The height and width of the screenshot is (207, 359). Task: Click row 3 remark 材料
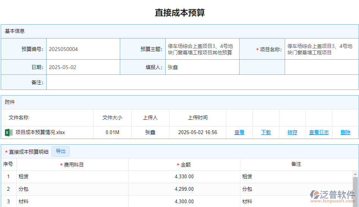pos(247,201)
